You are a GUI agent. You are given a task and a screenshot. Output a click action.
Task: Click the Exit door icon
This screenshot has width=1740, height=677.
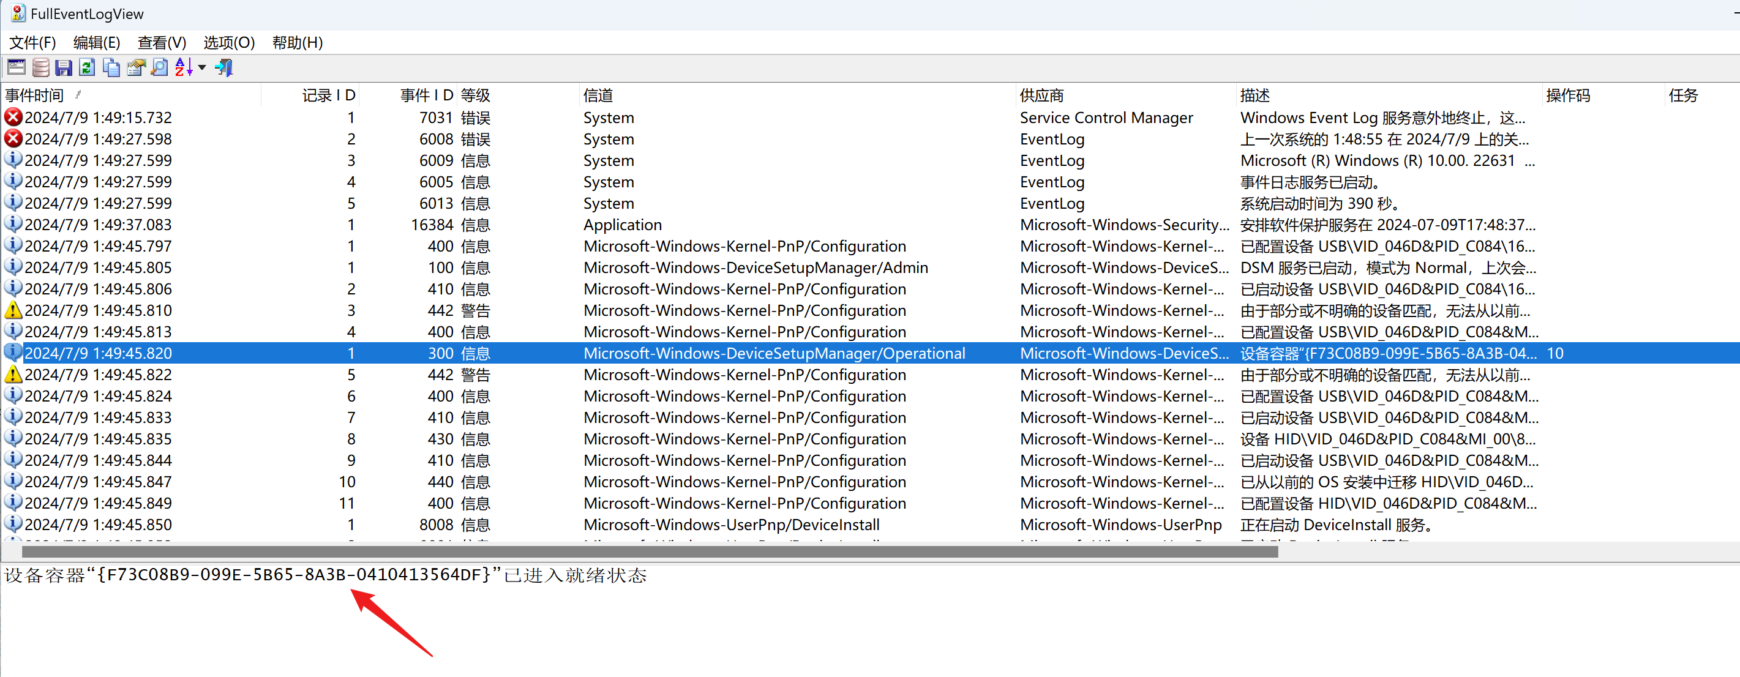click(x=223, y=67)
